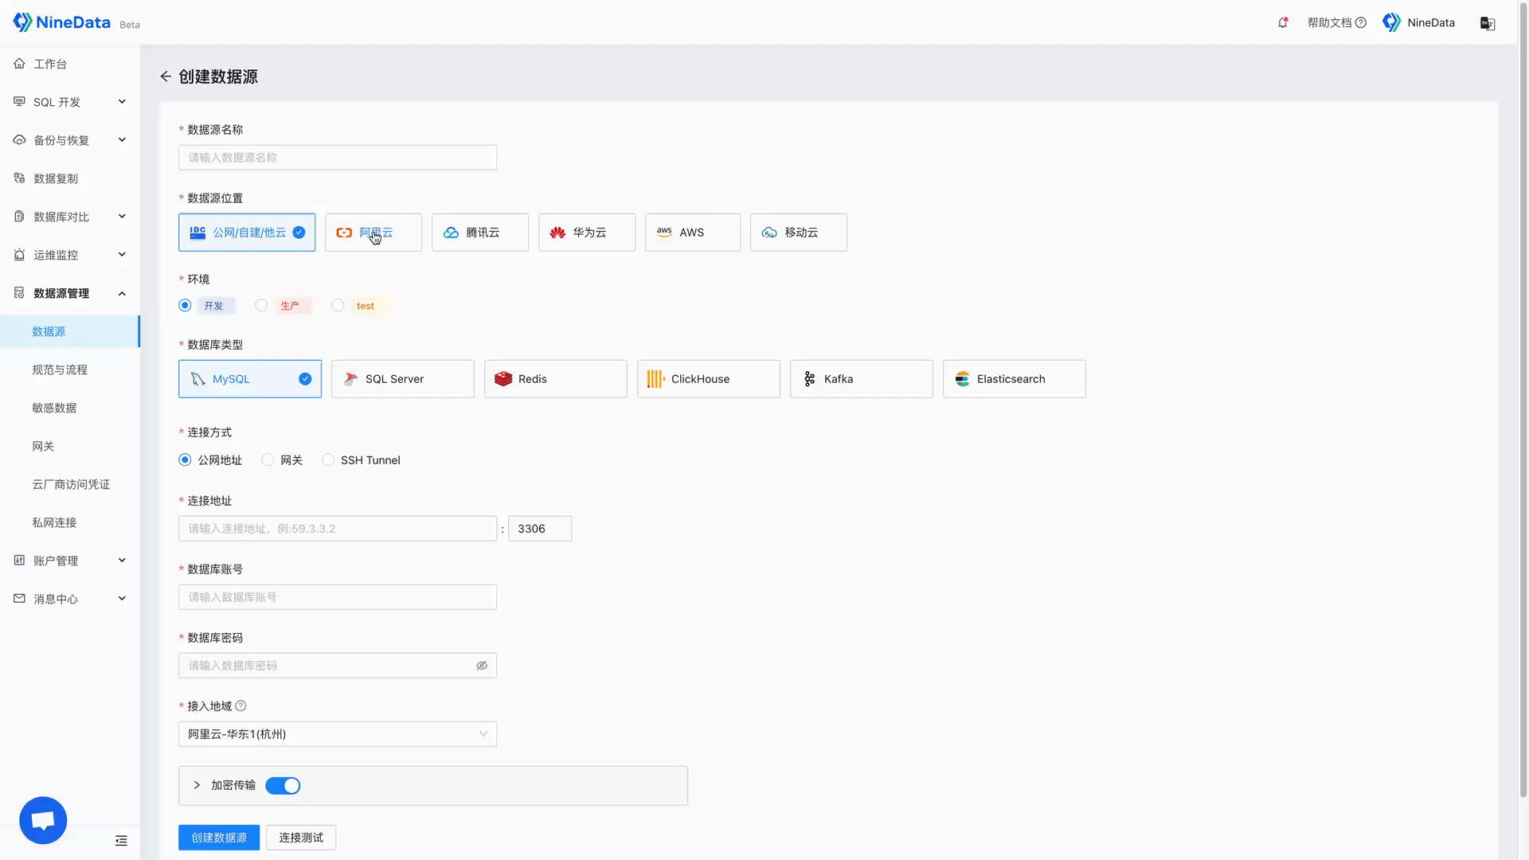The width and height of the screenshot is (1529, 860).
Task: Select 公网/自建/他云 location card
Action: [247, 233]
